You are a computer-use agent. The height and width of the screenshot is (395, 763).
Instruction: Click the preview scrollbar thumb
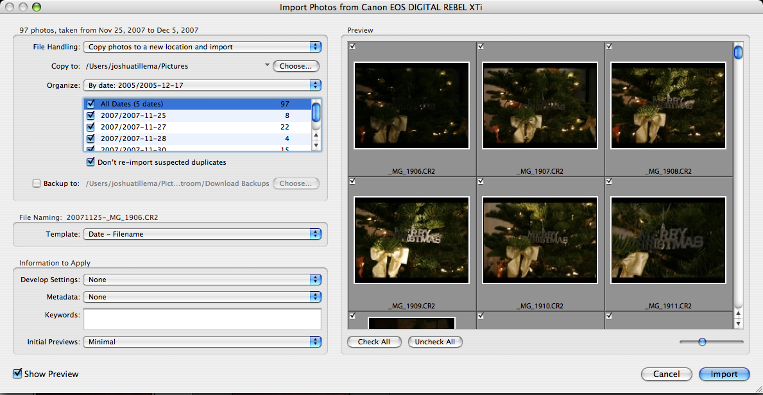[x=738, y=52]
